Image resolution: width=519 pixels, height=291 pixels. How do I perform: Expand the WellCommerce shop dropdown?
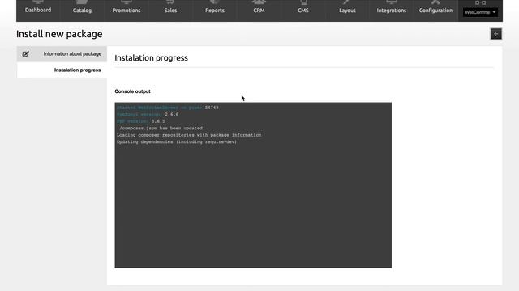coord(480,12)
